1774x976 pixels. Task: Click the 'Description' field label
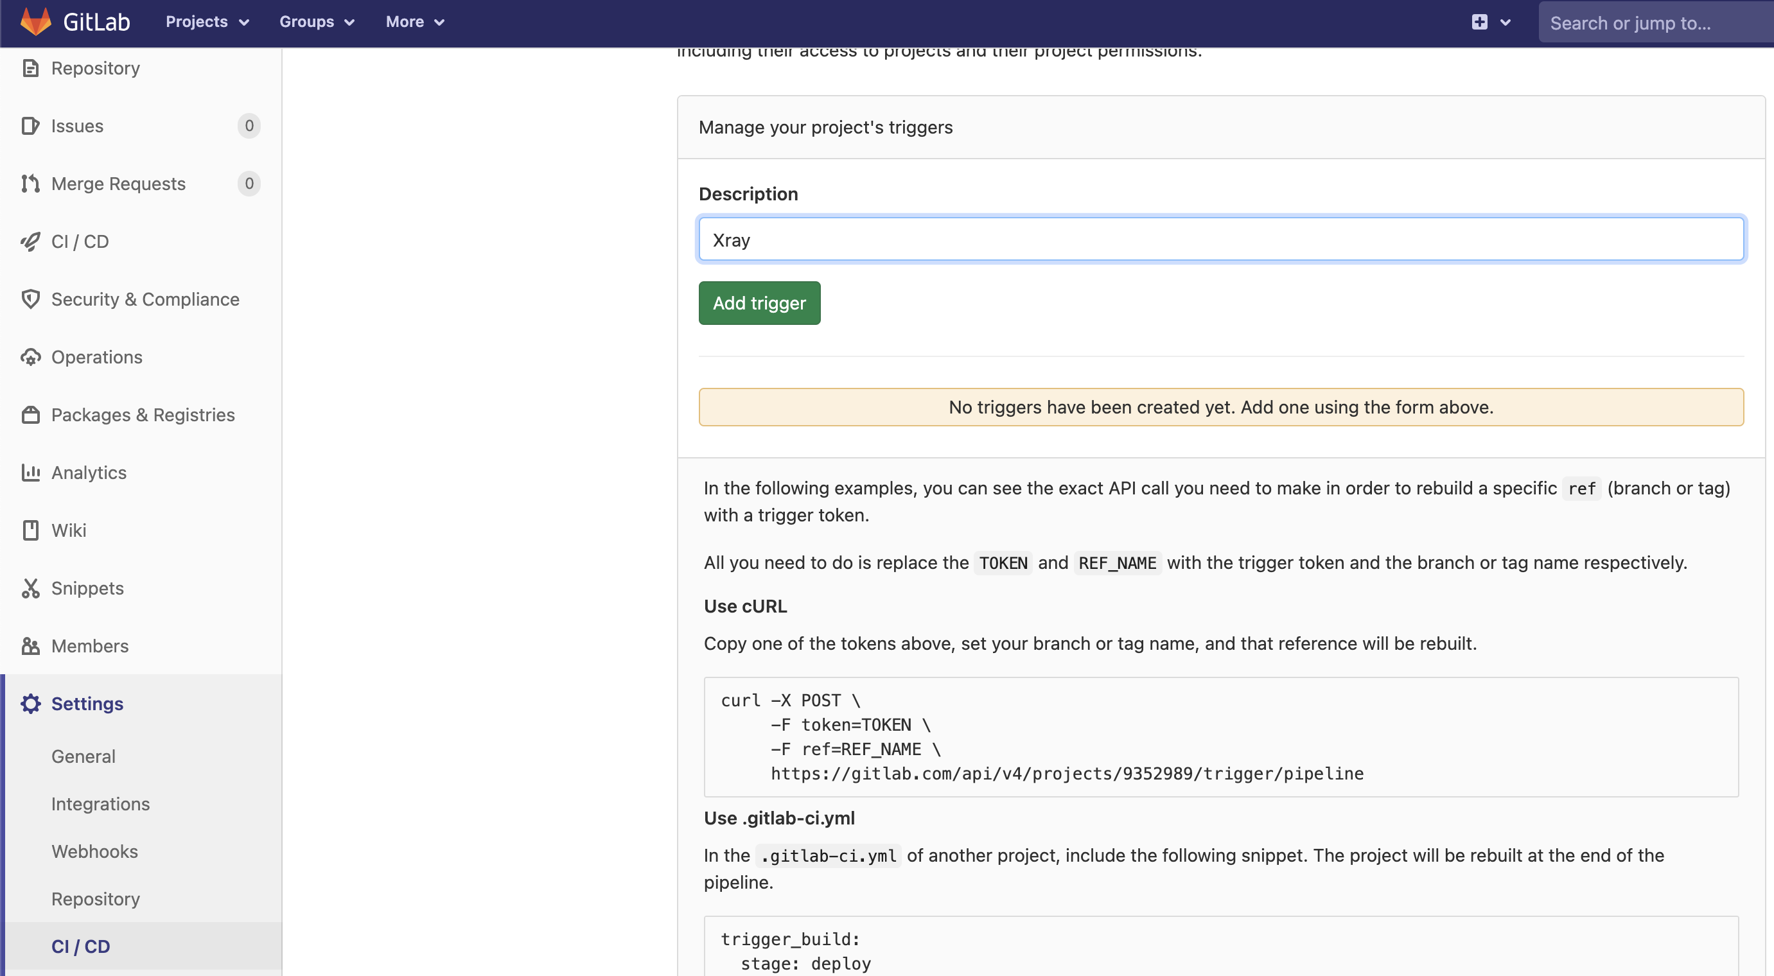(x=748, y=194)
